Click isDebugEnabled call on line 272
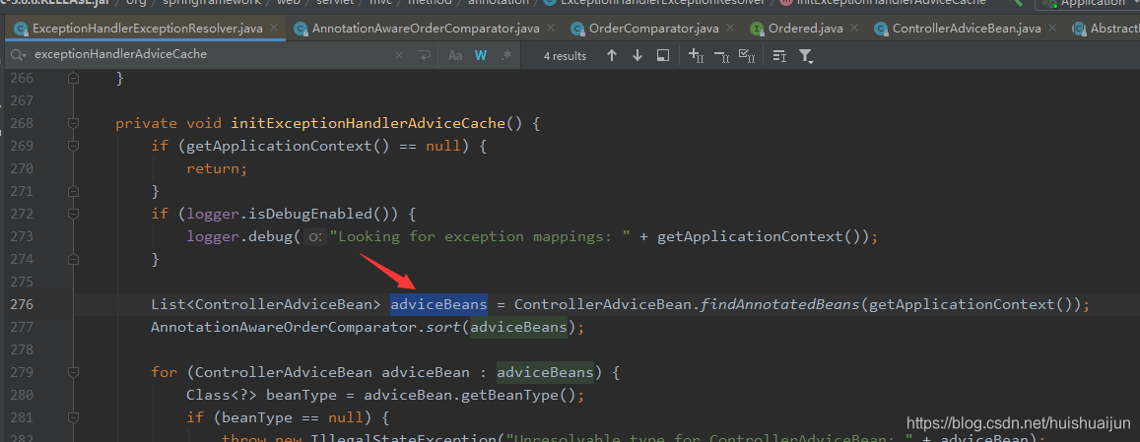This screenshot has height=442, width=1140. coord(310,214)
